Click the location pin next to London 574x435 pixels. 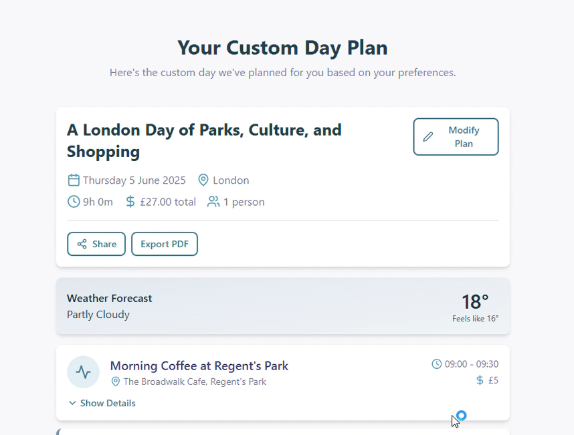point(203,180)
